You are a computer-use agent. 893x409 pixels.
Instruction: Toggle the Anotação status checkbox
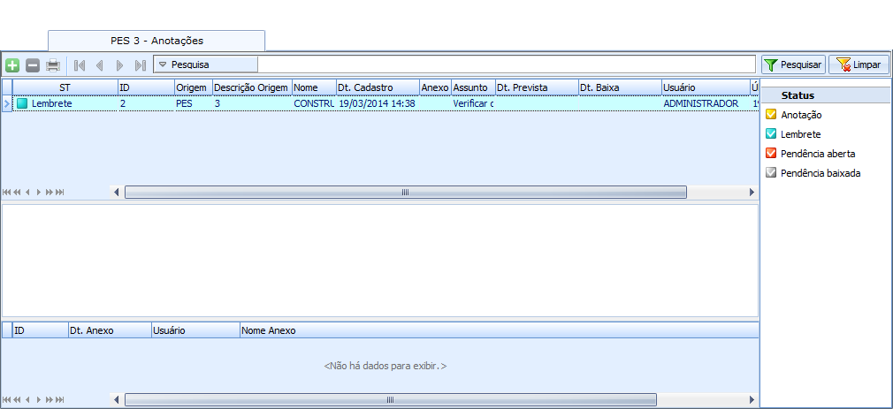click(771, 114)
